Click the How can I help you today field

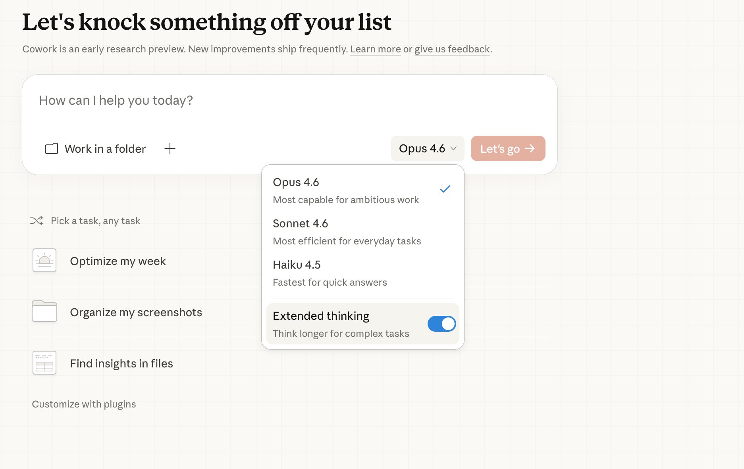coord(278,101)
